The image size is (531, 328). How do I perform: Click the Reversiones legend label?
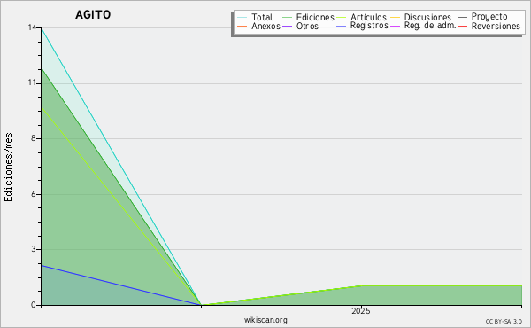click(496, 26)
